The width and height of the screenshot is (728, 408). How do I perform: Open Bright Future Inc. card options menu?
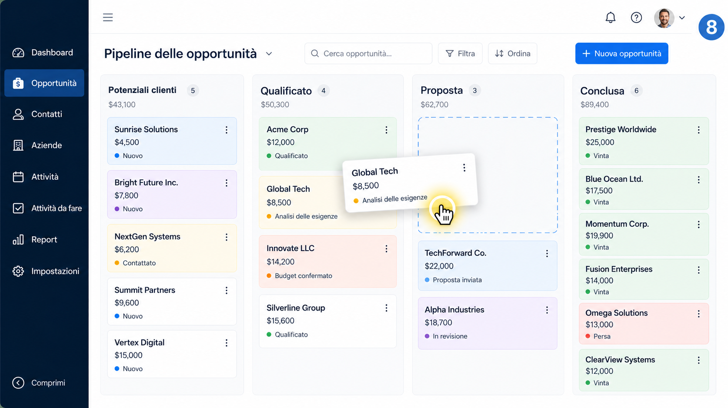coord(227,183)
